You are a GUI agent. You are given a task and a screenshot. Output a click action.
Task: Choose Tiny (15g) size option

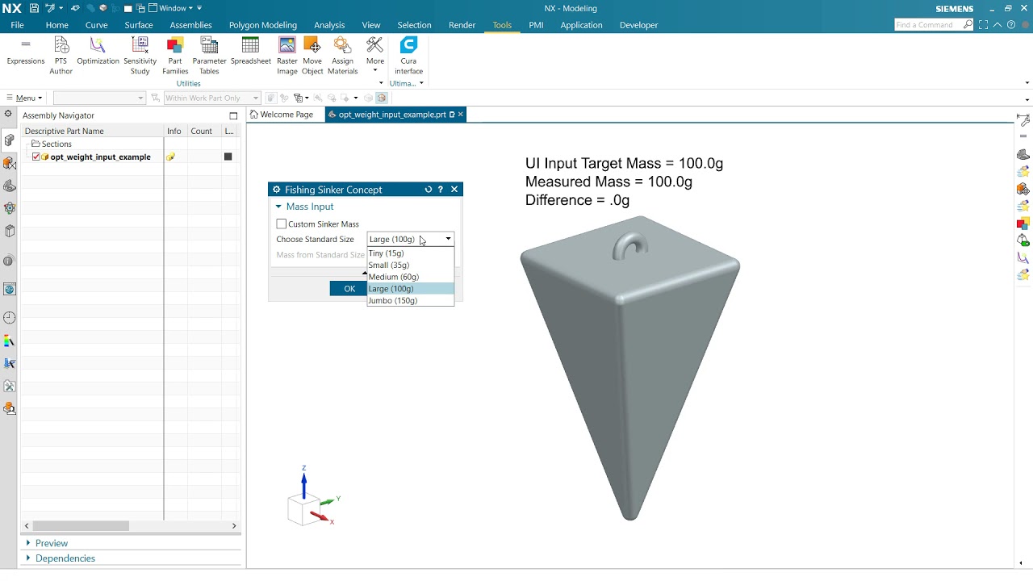[x=411, y=253]
